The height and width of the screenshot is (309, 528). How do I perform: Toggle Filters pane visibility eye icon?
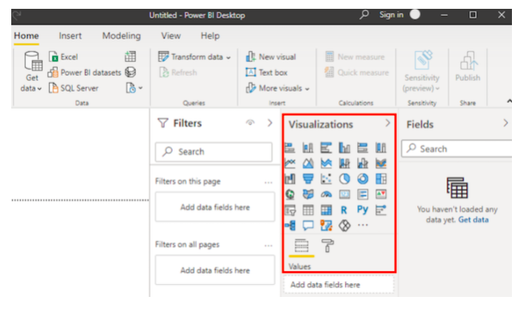[x=250, y=123]
